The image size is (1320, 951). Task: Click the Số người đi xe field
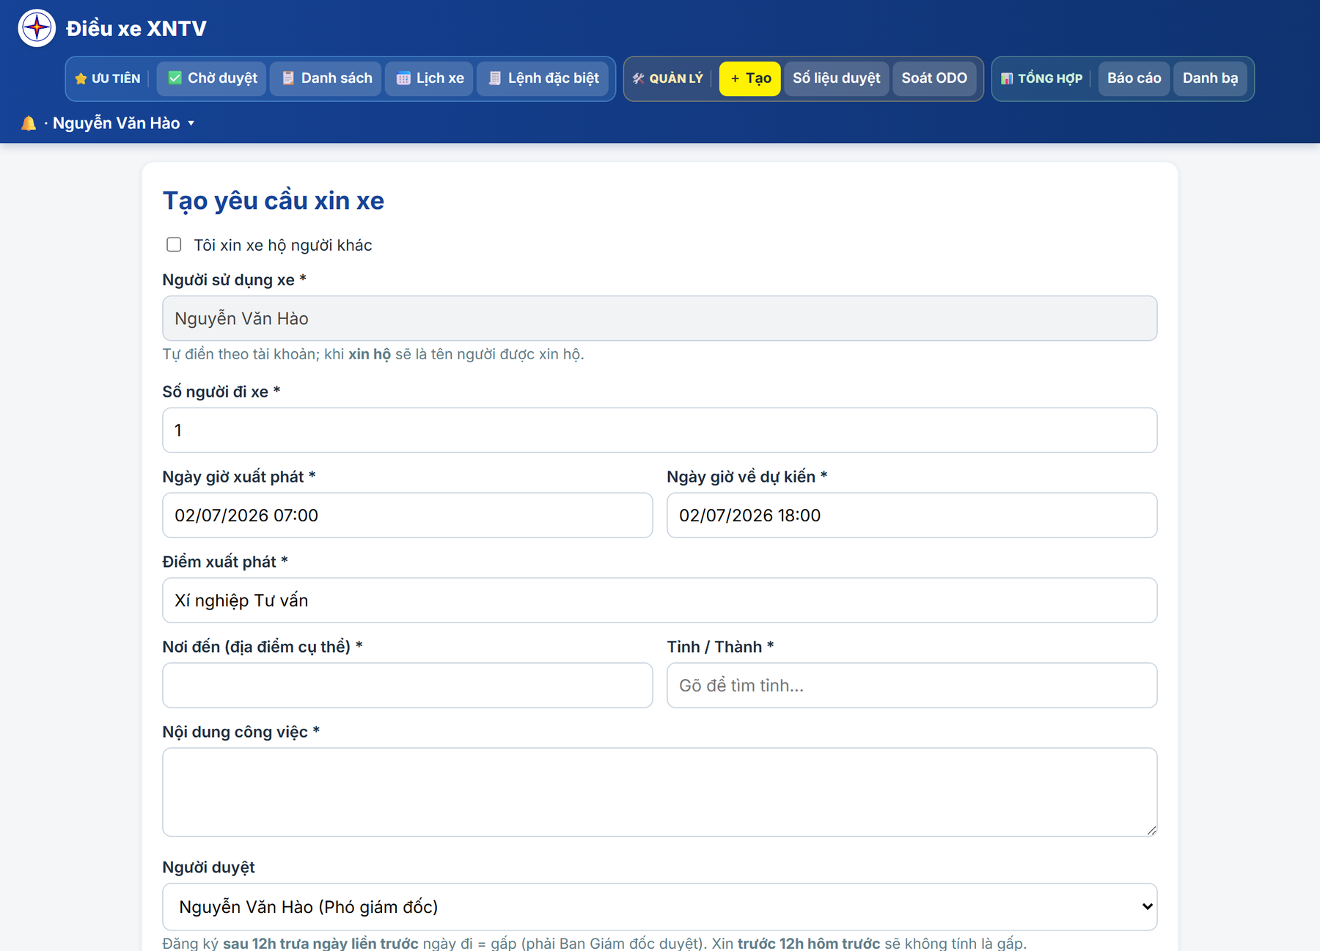pos(659,430)
